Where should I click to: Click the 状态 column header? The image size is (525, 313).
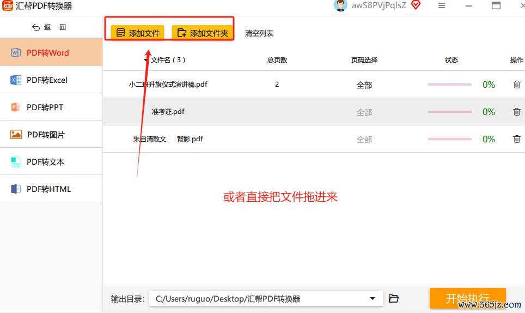tap(451, 60)
